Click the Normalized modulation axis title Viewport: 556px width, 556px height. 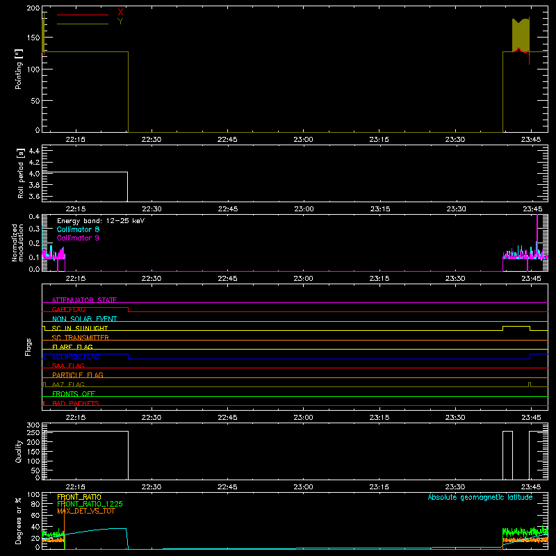(17, 243)
